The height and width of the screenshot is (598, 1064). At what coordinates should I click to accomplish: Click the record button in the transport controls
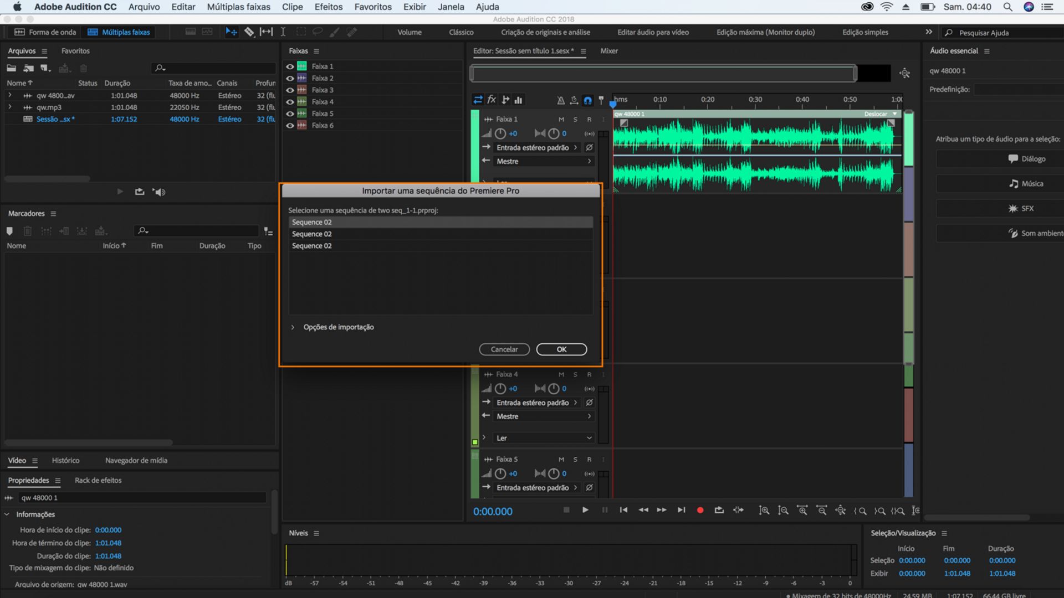click(700, 510)
